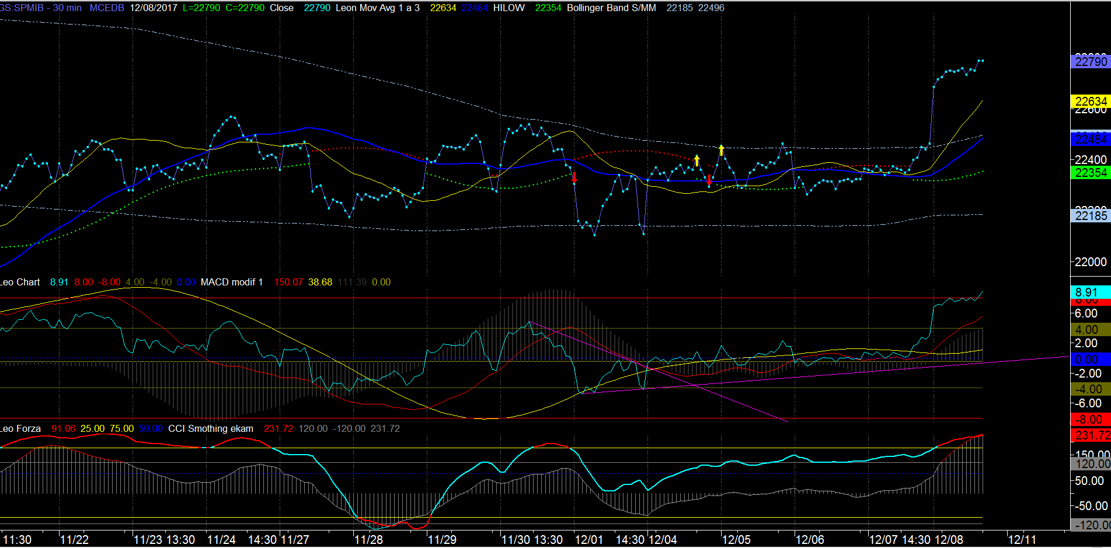The height and width of the screenshot is (548, 1111).
Task: Click the yellow 38.68 MACD value
Action: [320, 282]
